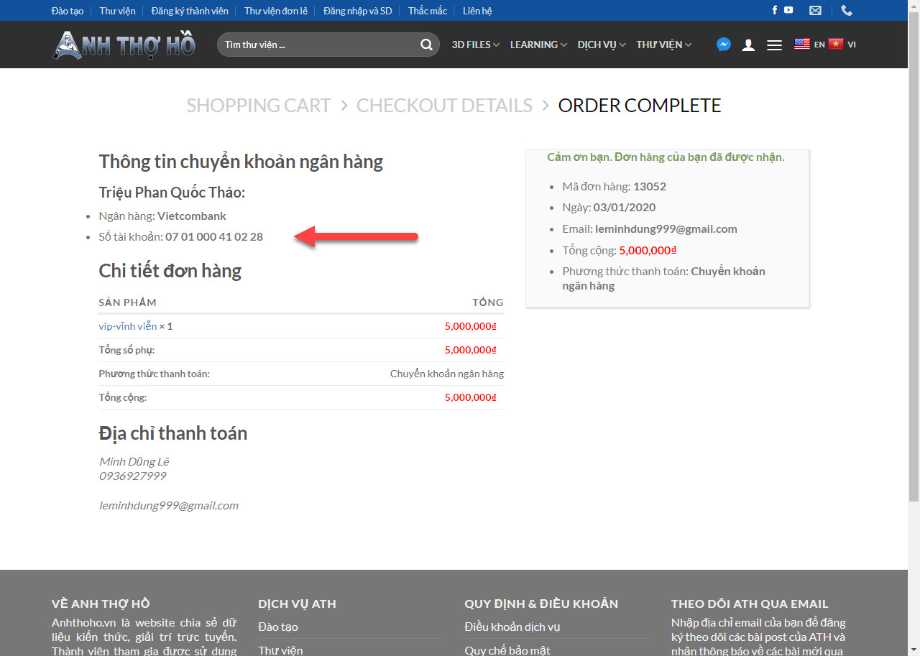920x656 pixels.
Task: Open the user account icon
Action: 748,45
